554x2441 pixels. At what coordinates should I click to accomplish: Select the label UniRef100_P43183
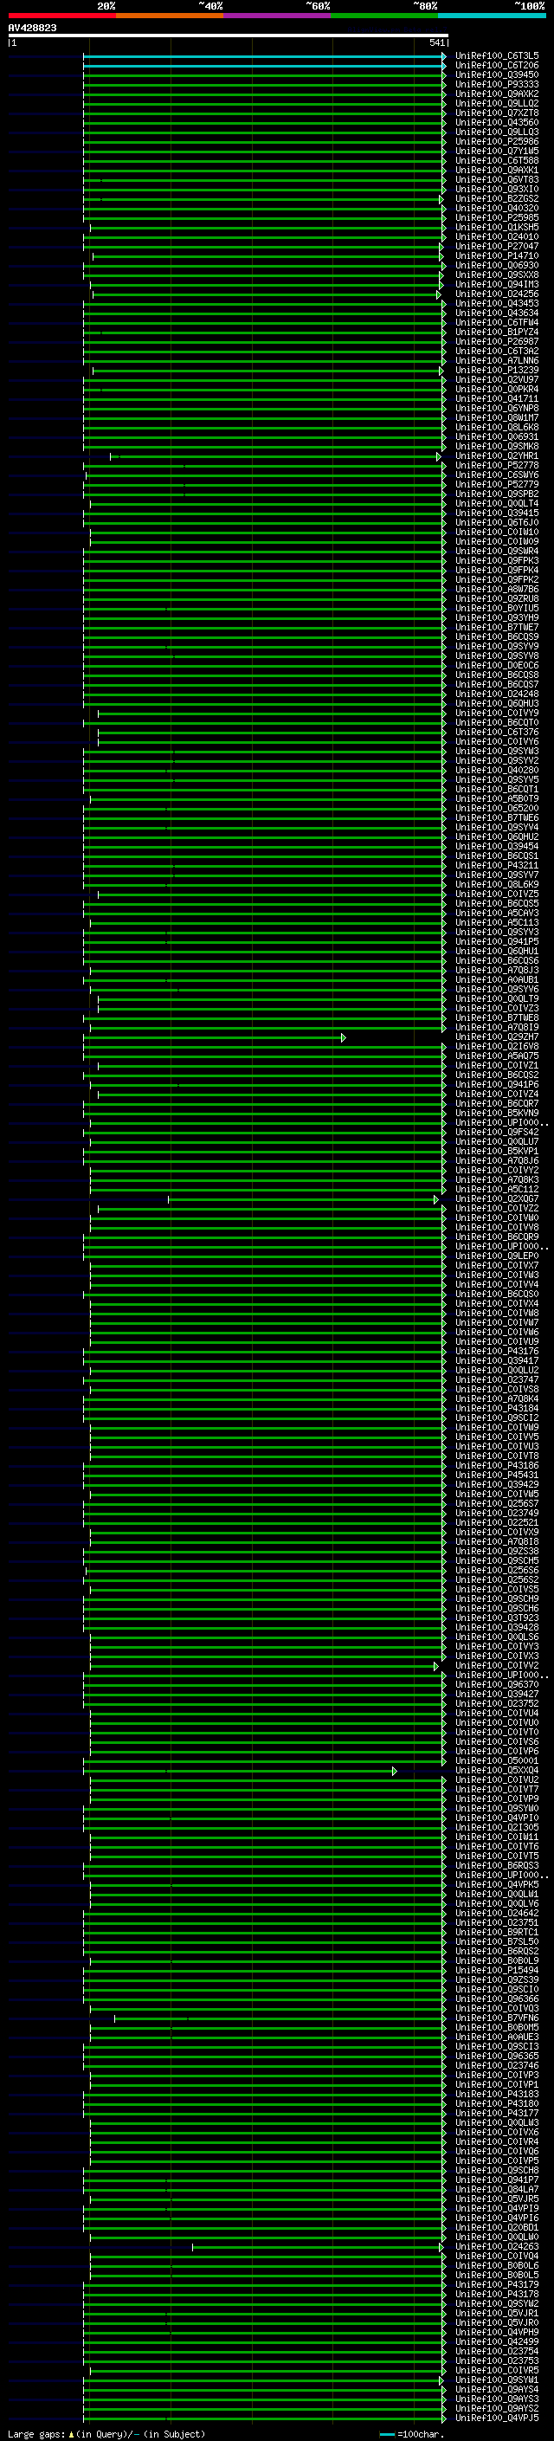click(497, 2096)
